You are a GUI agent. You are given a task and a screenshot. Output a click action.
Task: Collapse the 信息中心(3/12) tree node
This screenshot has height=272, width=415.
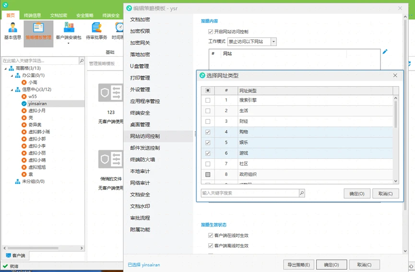pos(12,90)
